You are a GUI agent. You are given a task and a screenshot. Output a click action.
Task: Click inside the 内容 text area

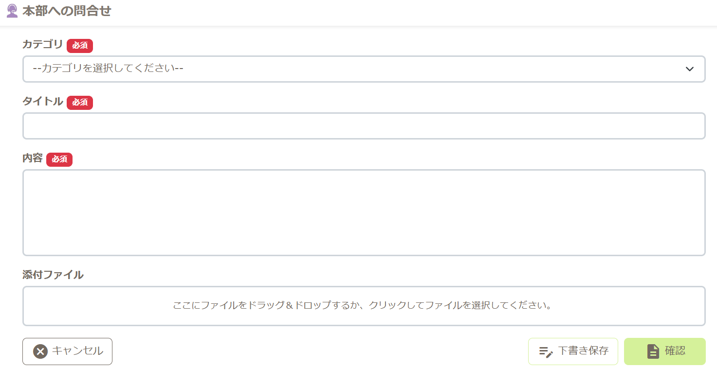(x=364, y=212)
